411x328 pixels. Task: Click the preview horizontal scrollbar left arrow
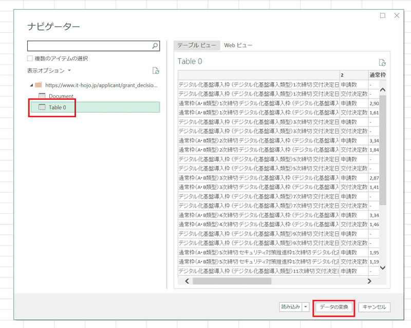(187, 281)
